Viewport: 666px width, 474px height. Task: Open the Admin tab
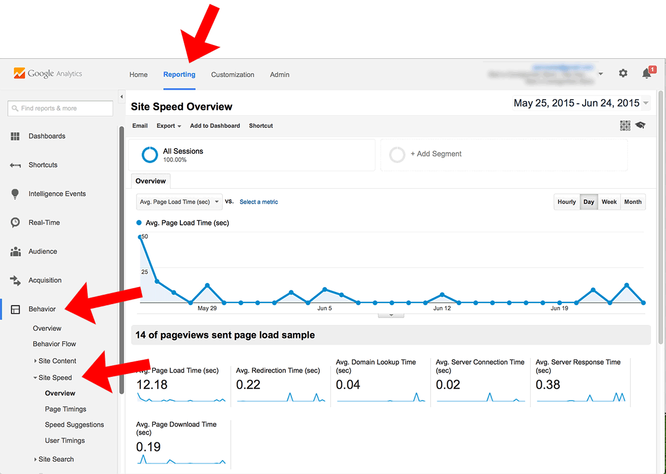pyautogui.click(x=280, y=74)
